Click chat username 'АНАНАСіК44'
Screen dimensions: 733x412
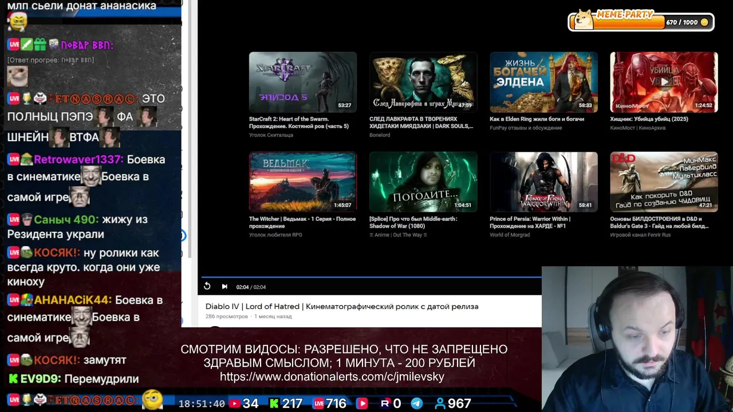[73, 300]
